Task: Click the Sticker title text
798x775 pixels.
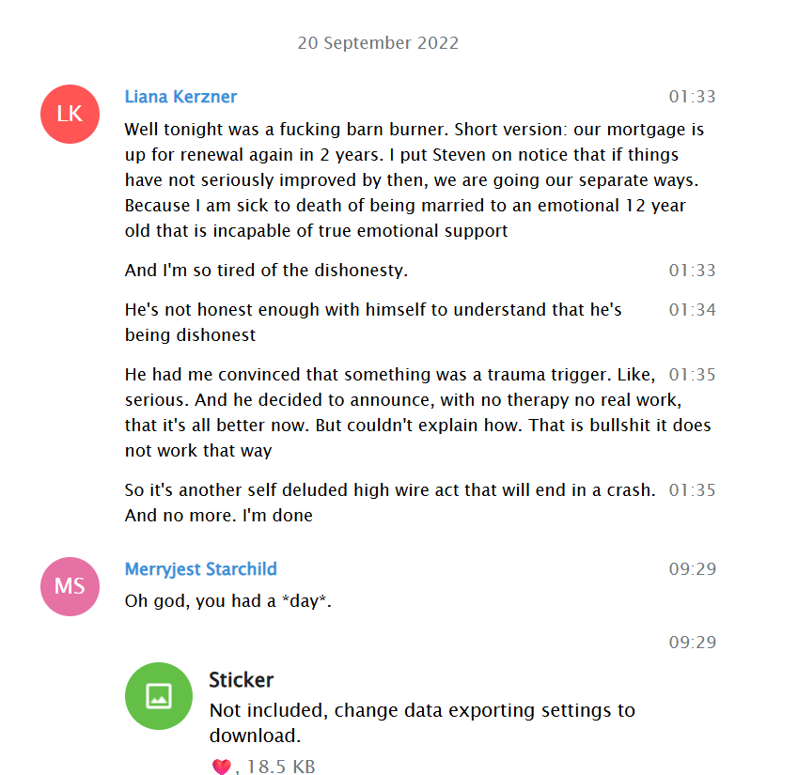Action: [x=242, y=680]
